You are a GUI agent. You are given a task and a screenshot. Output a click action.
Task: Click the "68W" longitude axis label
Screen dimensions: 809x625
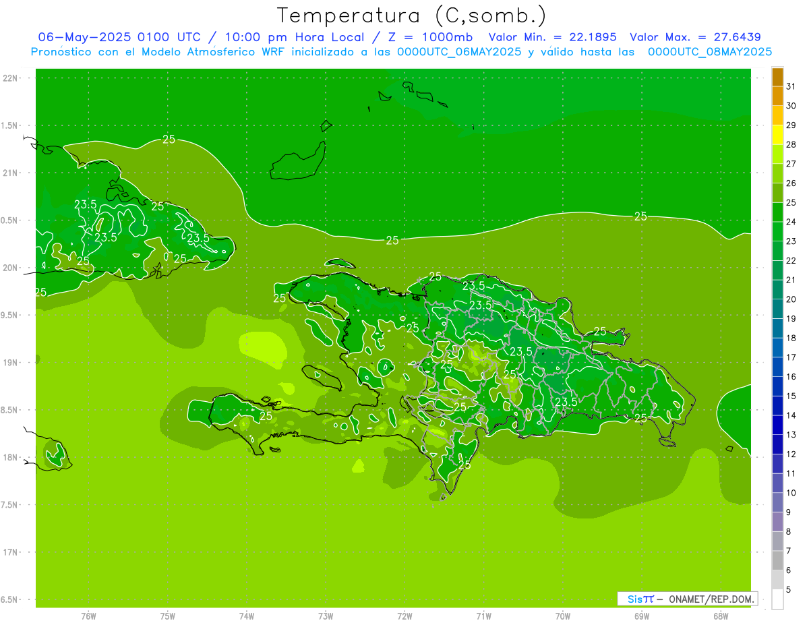(x=721, y=616)
